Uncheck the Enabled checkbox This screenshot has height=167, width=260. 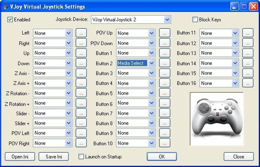point(10,20)
